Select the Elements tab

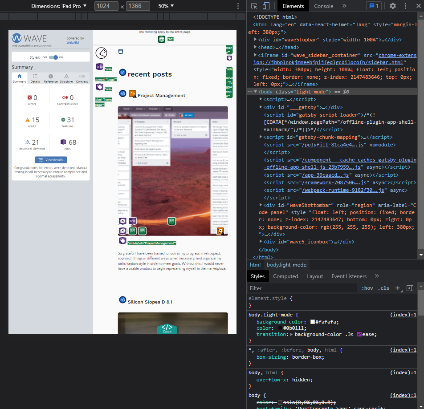[293, 6]
